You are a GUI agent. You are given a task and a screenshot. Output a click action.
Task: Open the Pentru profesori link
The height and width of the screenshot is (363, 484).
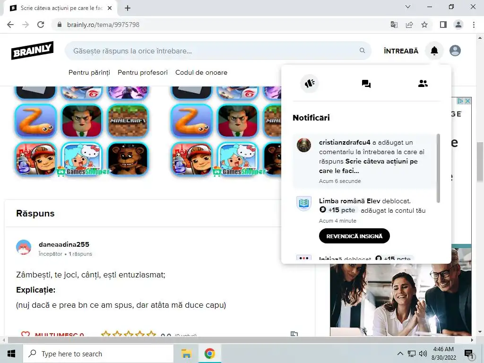[143, 72]
